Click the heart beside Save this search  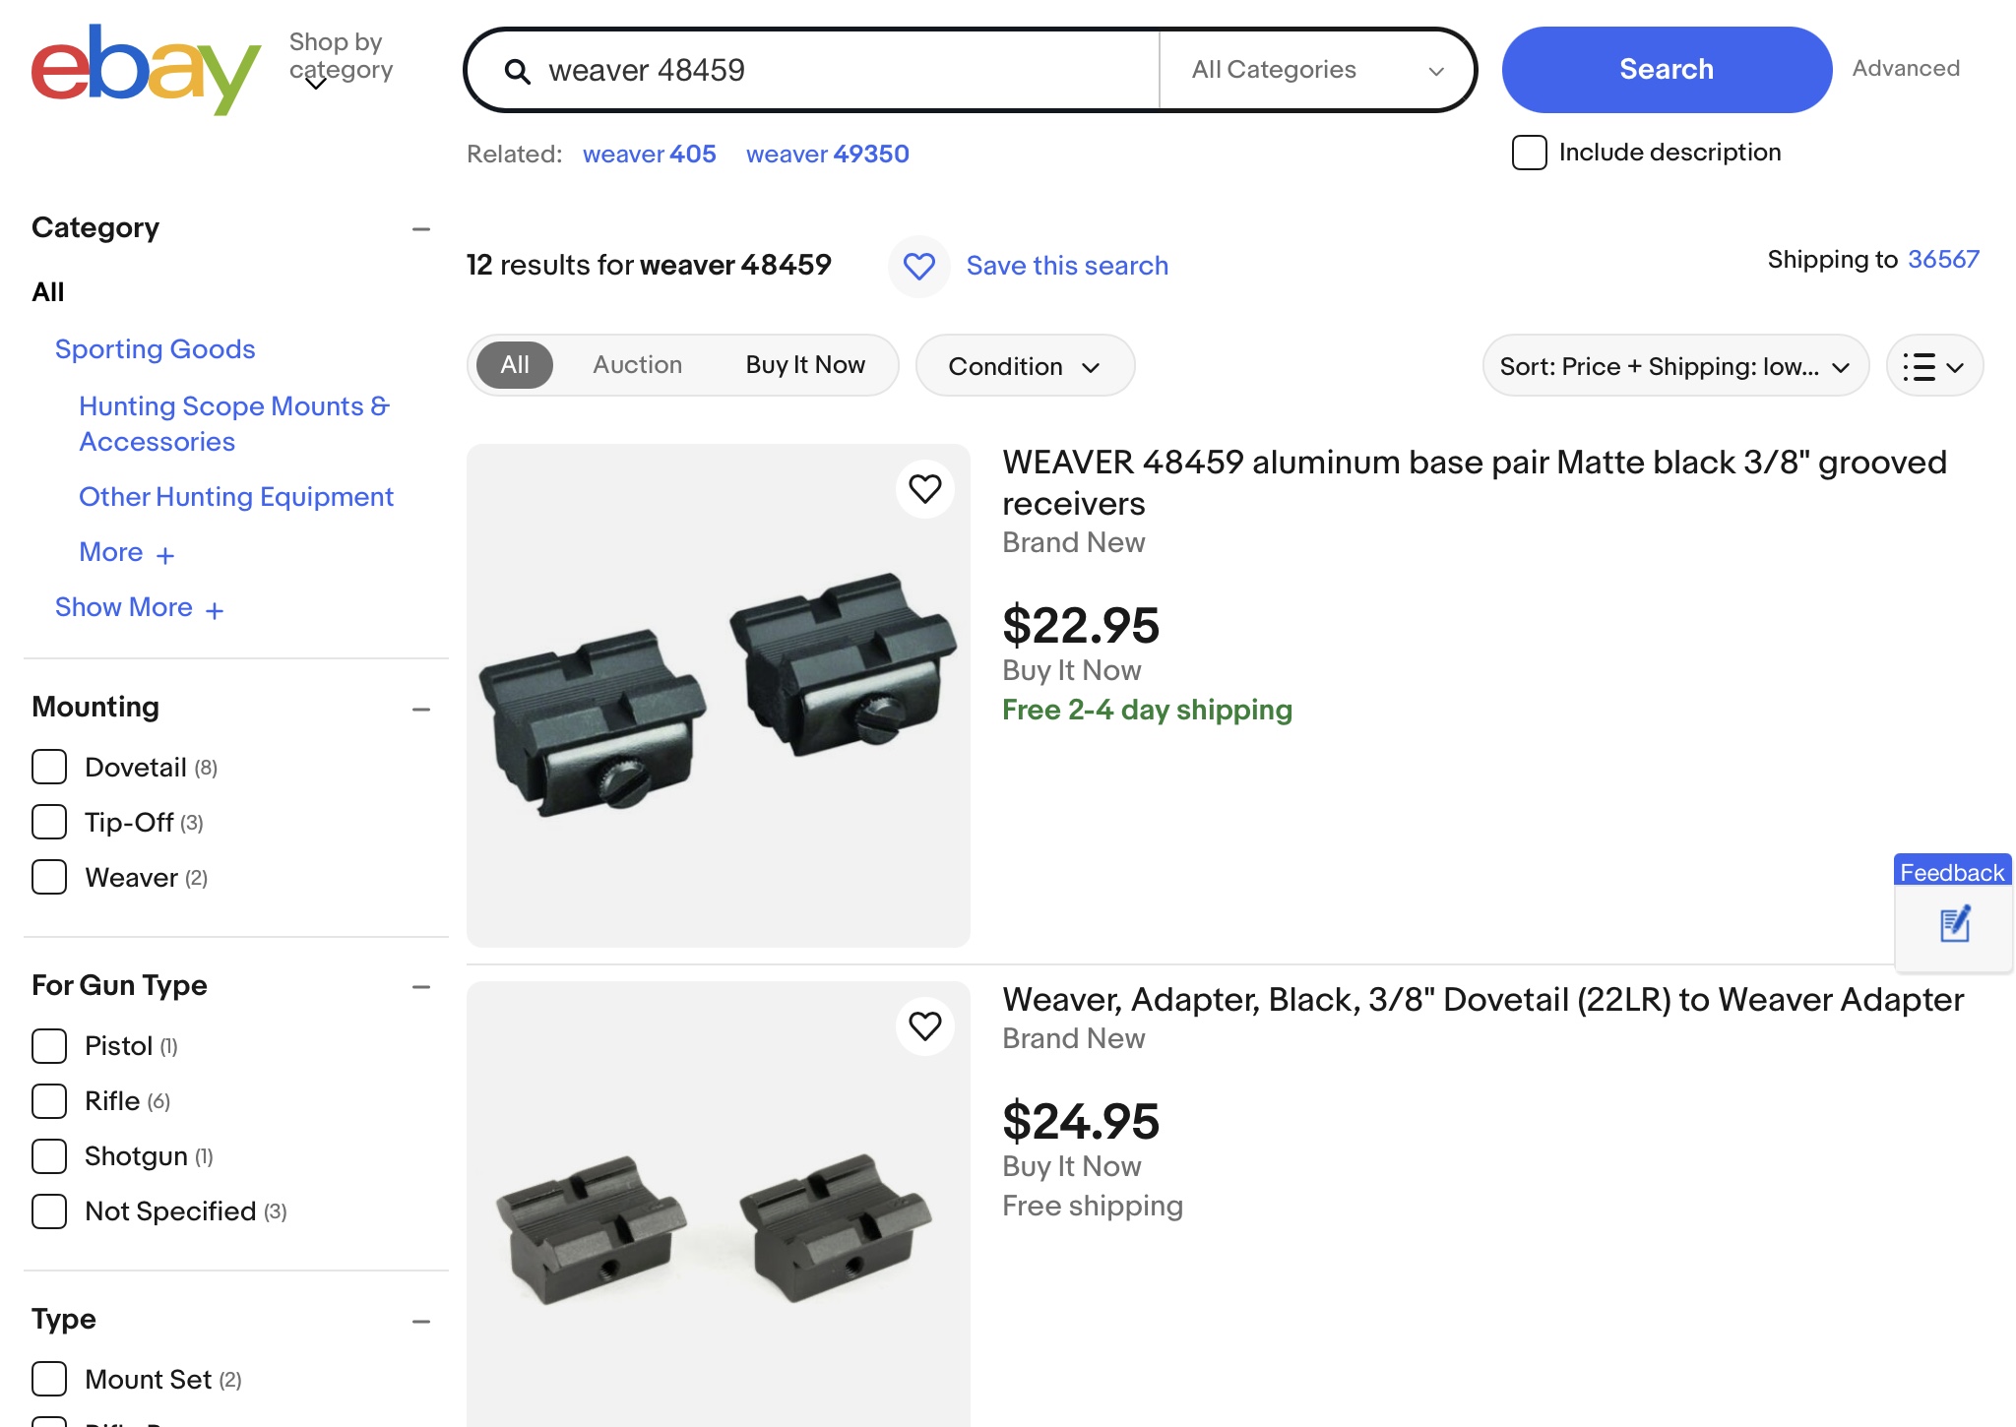point(919,266)
